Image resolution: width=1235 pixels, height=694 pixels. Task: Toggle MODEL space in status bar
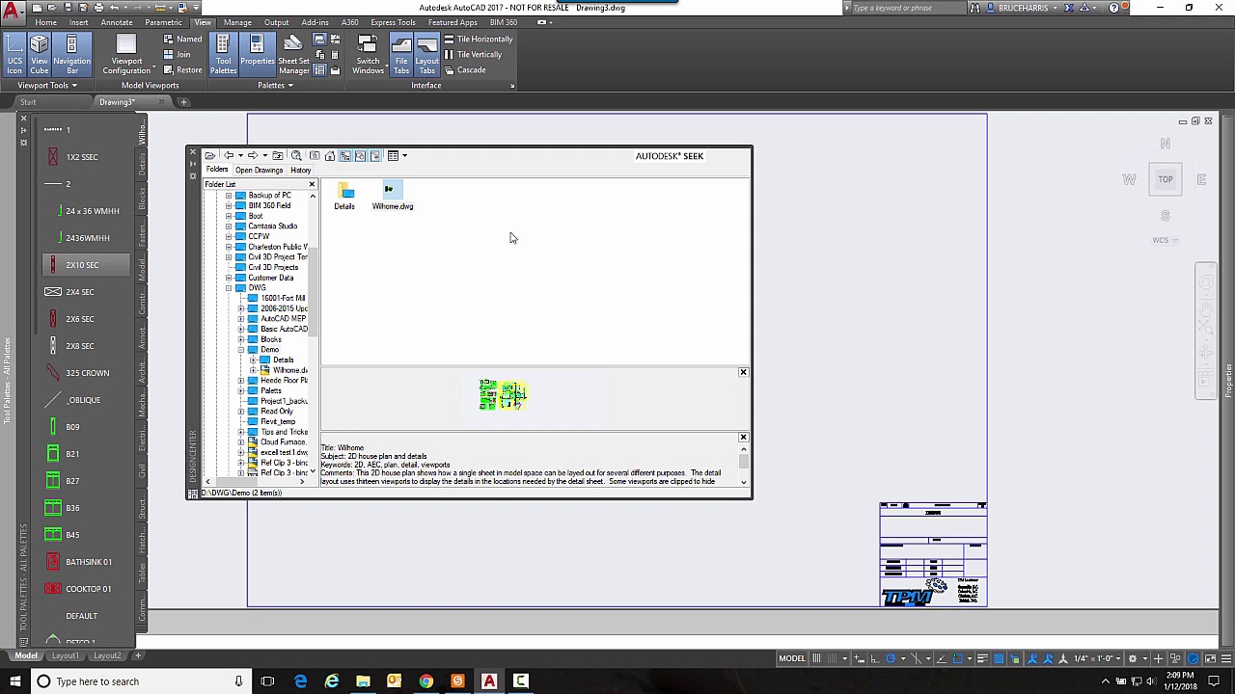coord(791,658)
